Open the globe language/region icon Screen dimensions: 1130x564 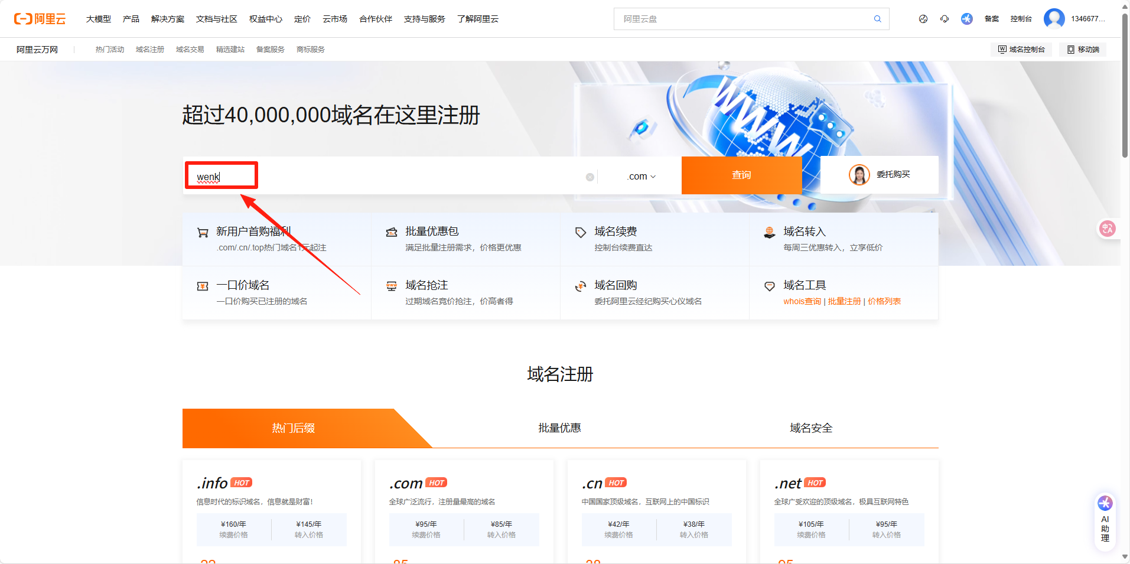click(x=923, y=19)
